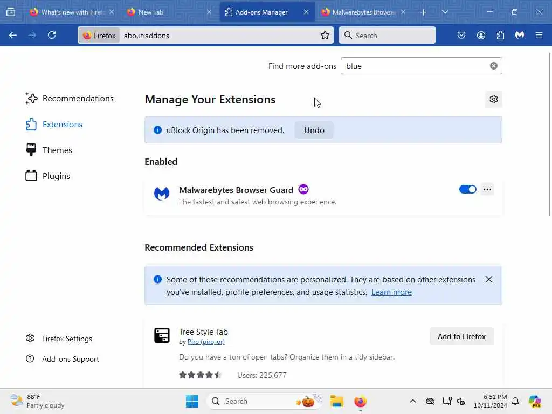Open the Tools for all add-ons gear menu

click(494, 99)
